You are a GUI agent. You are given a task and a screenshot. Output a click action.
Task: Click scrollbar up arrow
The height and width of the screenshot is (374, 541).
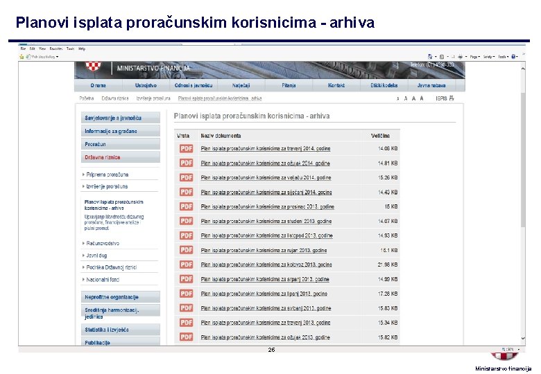(x=523, y=69)
